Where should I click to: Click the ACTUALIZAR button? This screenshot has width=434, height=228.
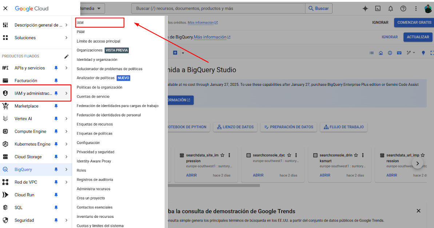coord(418,37)
